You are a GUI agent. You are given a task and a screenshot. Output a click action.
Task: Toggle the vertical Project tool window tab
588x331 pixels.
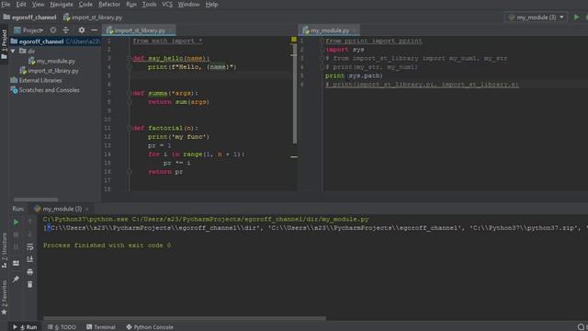coord(4,44)
